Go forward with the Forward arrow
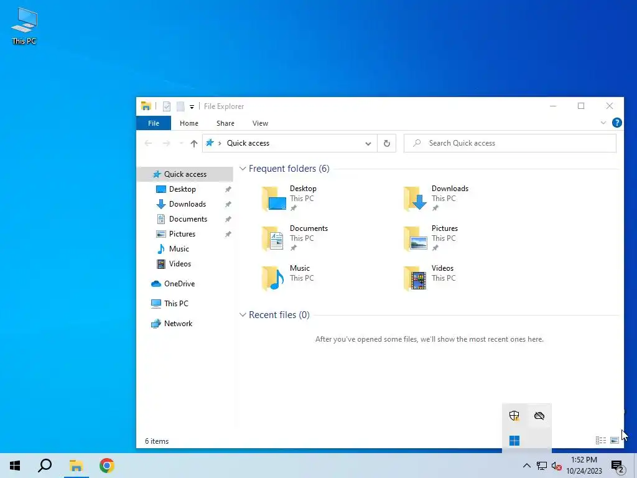 click(x=166, y=143)
